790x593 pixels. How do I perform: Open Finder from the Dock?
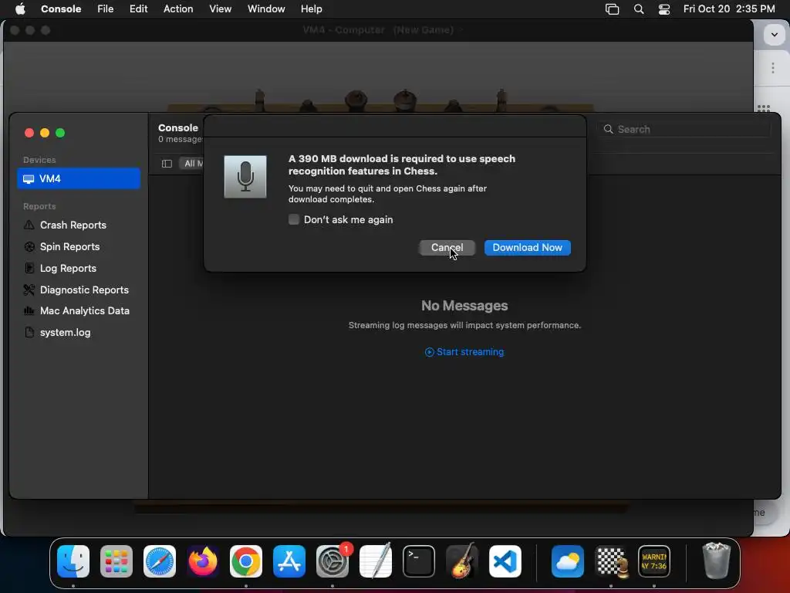tap(73, 561)
